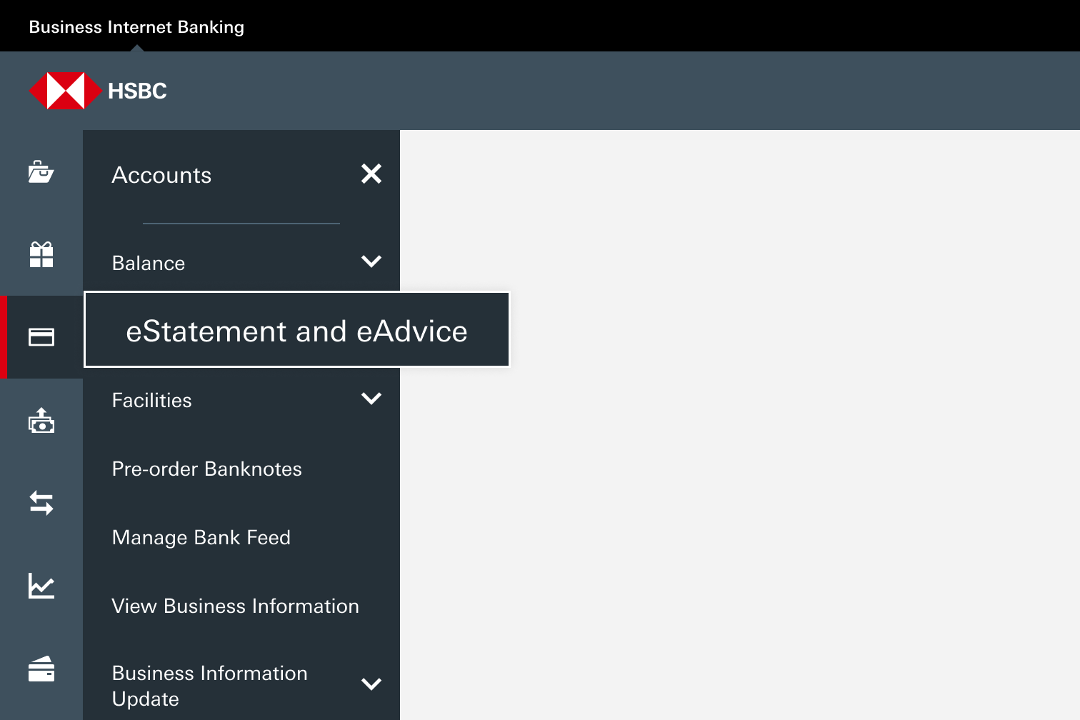The image size is (1080, 720).
Task: Click the Facilities menu label
Action: coord(152,401)
